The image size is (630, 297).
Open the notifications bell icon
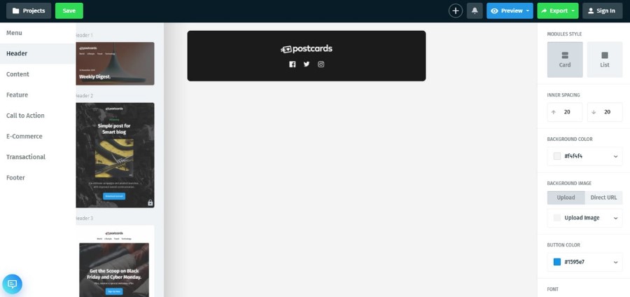coord(475,11)
